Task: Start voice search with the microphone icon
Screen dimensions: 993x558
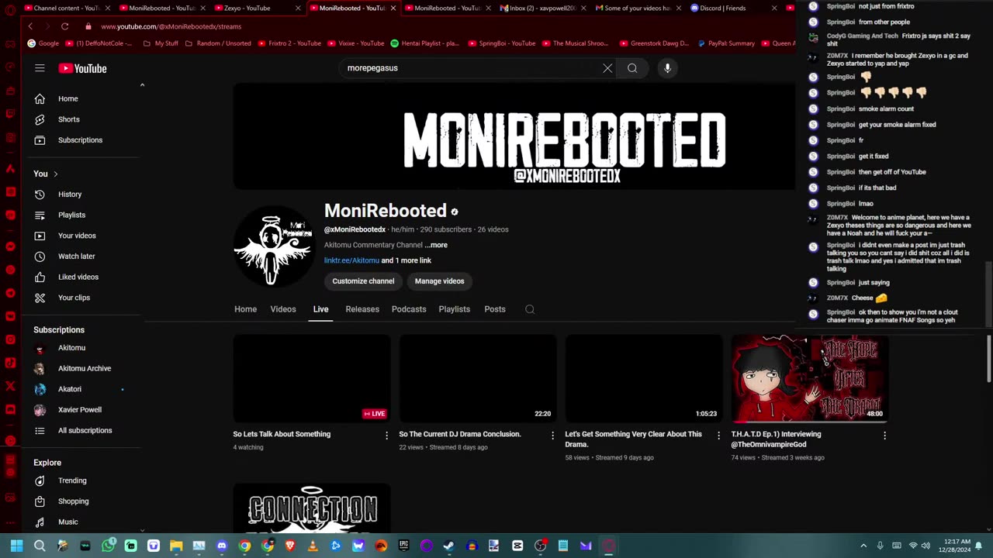Action: click(667, 68)
